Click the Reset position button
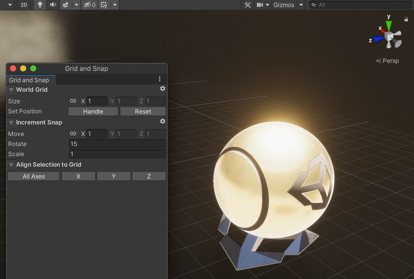The height and width of the screenshot is (279, 414). tap(143, 112)
